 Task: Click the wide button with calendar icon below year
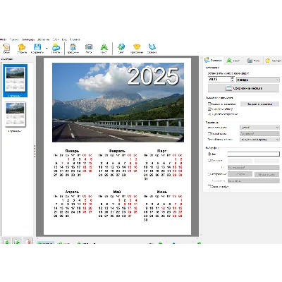click(x=244, y=88)
